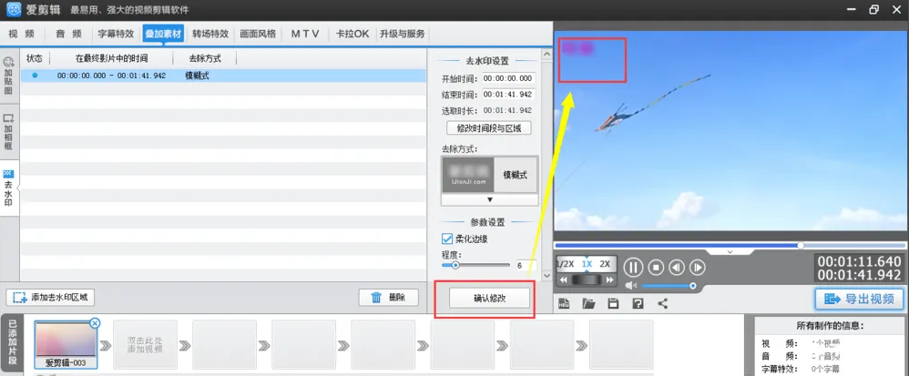The height and width of the screenshot is (376, 909).
Task: Open the 卡拉OK tab
Action: [352, 34]
